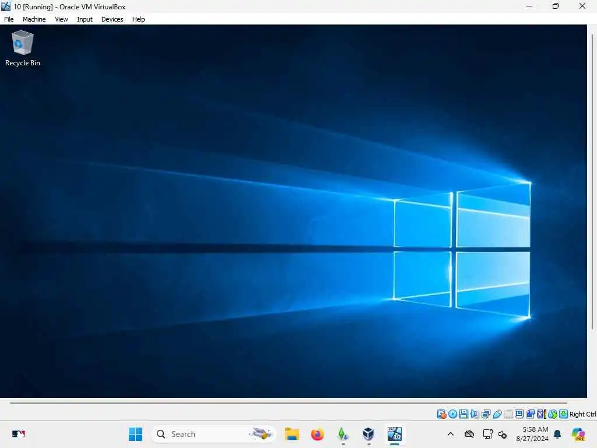Click the optical disk status icon
Screen dimensions: 597x448
tap(452, 414)
